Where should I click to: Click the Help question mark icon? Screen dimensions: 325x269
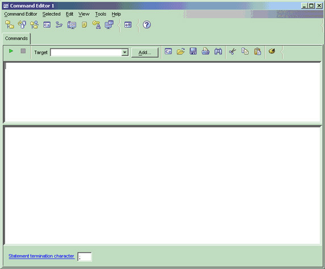[x=147, y=25]
